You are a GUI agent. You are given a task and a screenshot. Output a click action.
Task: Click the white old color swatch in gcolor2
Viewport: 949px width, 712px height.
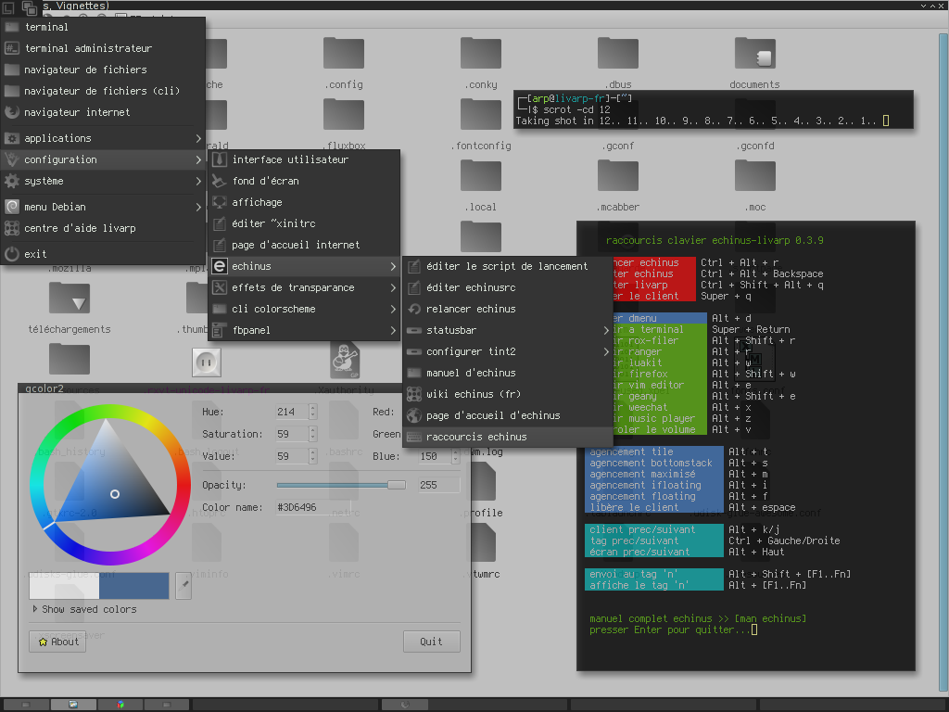[64, 586]
